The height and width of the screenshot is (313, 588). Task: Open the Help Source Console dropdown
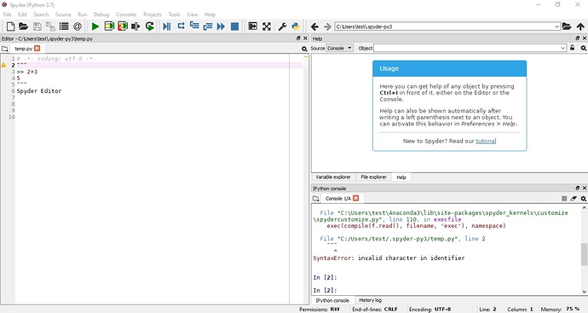point(340,48)
